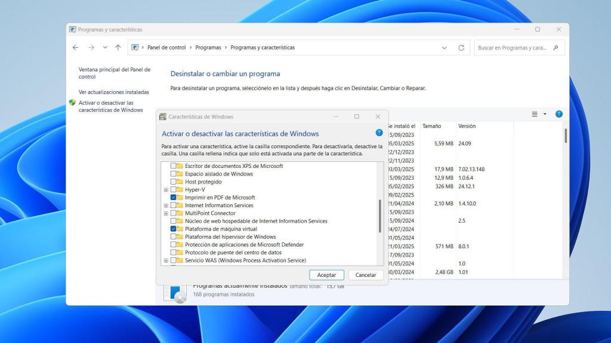Expand the Hyper-V tree node
Screen dimensions: 611x343
[166, 190]
